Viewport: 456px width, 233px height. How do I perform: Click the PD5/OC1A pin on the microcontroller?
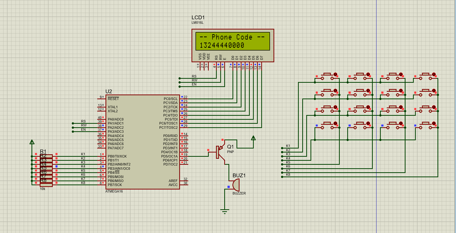pyautogui.click(x=169, y=156)
